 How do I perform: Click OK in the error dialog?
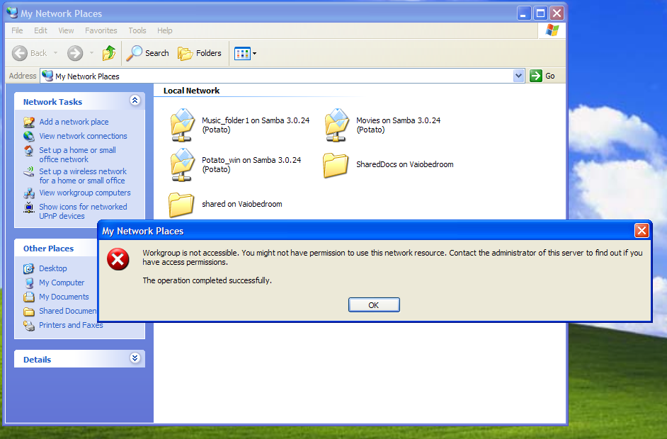374,305
